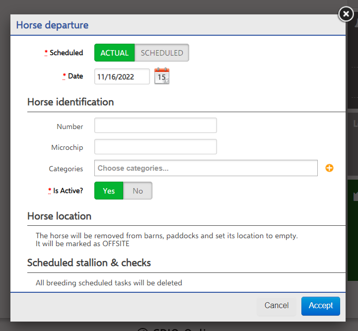Click the Categories field label

[x=66, y=169]
